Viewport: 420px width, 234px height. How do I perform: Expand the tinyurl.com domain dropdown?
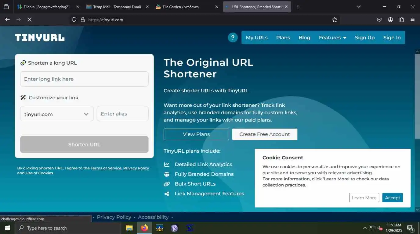(x=57, y=114)
